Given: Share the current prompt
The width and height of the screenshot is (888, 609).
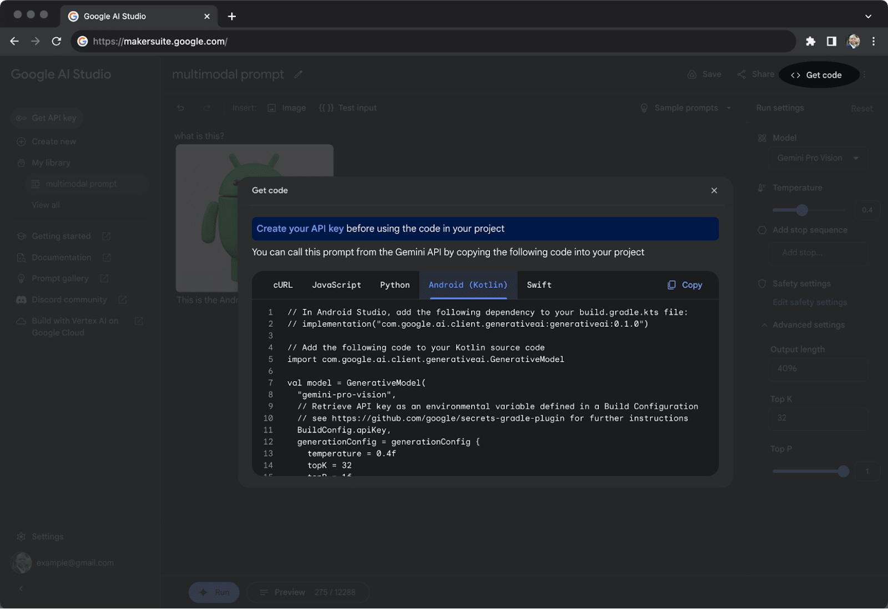Looking at the screenshot, I should coord(755,74).
